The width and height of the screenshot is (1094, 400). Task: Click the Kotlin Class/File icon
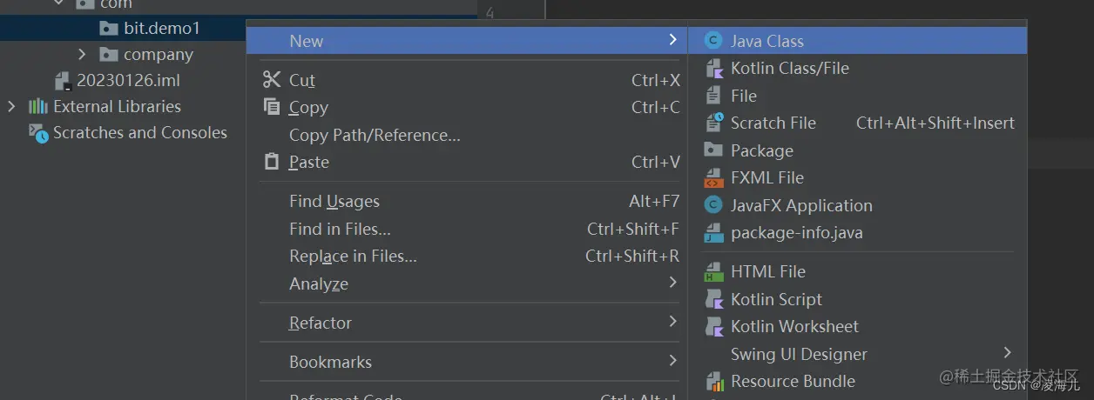714,68
